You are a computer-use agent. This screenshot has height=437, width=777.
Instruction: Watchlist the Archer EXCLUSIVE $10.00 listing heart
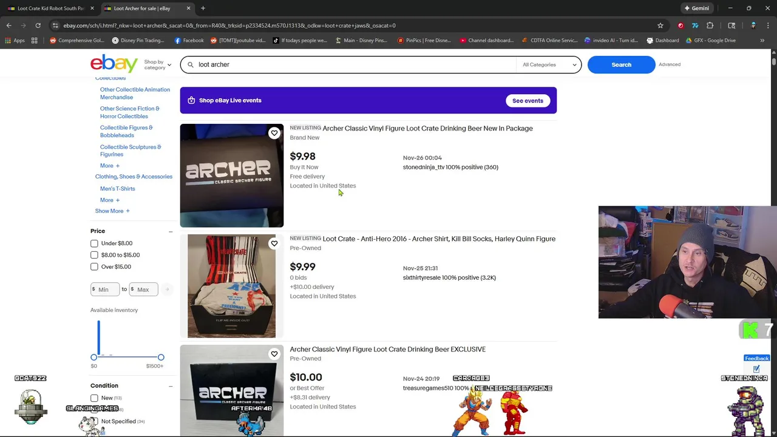274,354
